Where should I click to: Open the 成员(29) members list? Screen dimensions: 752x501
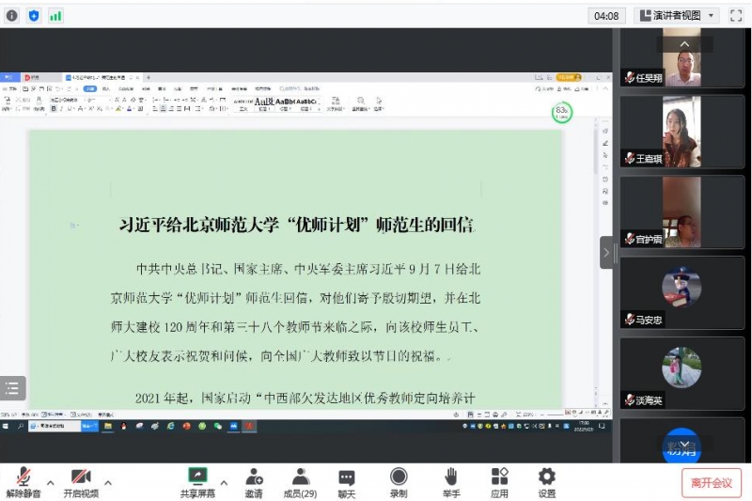coord(300,482)
